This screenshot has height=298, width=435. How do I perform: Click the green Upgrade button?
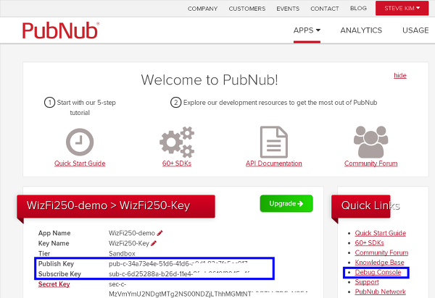click(286, 204)
